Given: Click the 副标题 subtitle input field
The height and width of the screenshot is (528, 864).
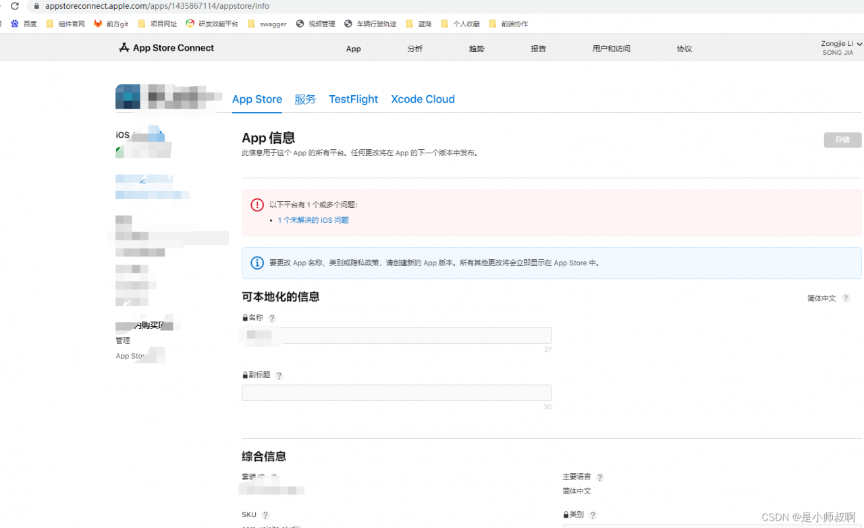Looking at the screenshot, I should [x=397, y=393].
